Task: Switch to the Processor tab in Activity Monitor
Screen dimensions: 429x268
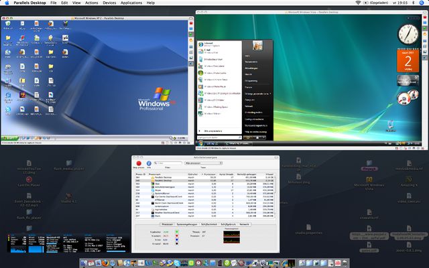Action: pyautogui.click(x=168, y=224)
